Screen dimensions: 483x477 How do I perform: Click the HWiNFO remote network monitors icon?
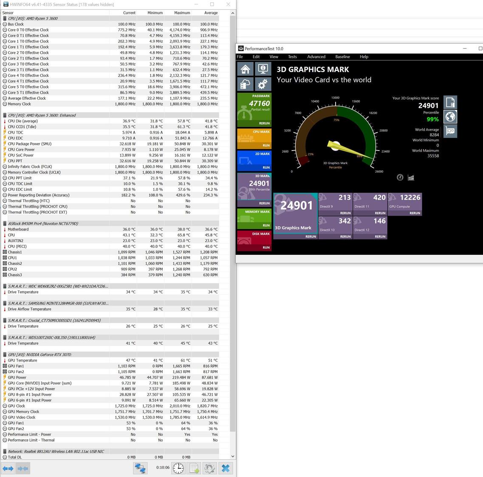coord(140,469)
